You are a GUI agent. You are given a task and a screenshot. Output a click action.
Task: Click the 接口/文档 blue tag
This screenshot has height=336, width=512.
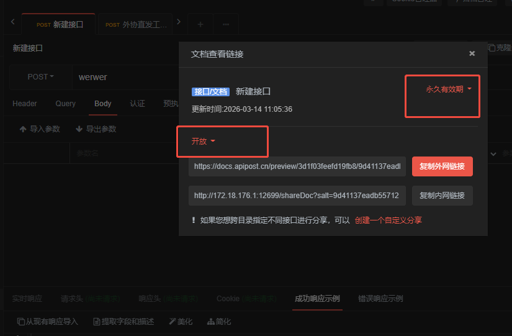(210, 91)
